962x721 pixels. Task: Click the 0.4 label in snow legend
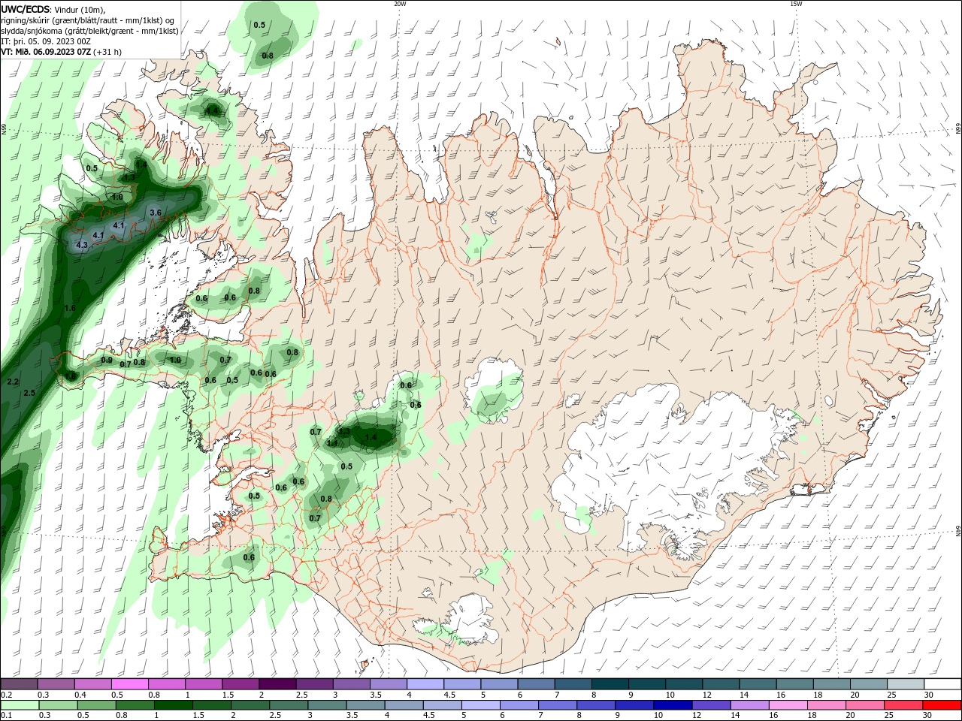(80, 695)
